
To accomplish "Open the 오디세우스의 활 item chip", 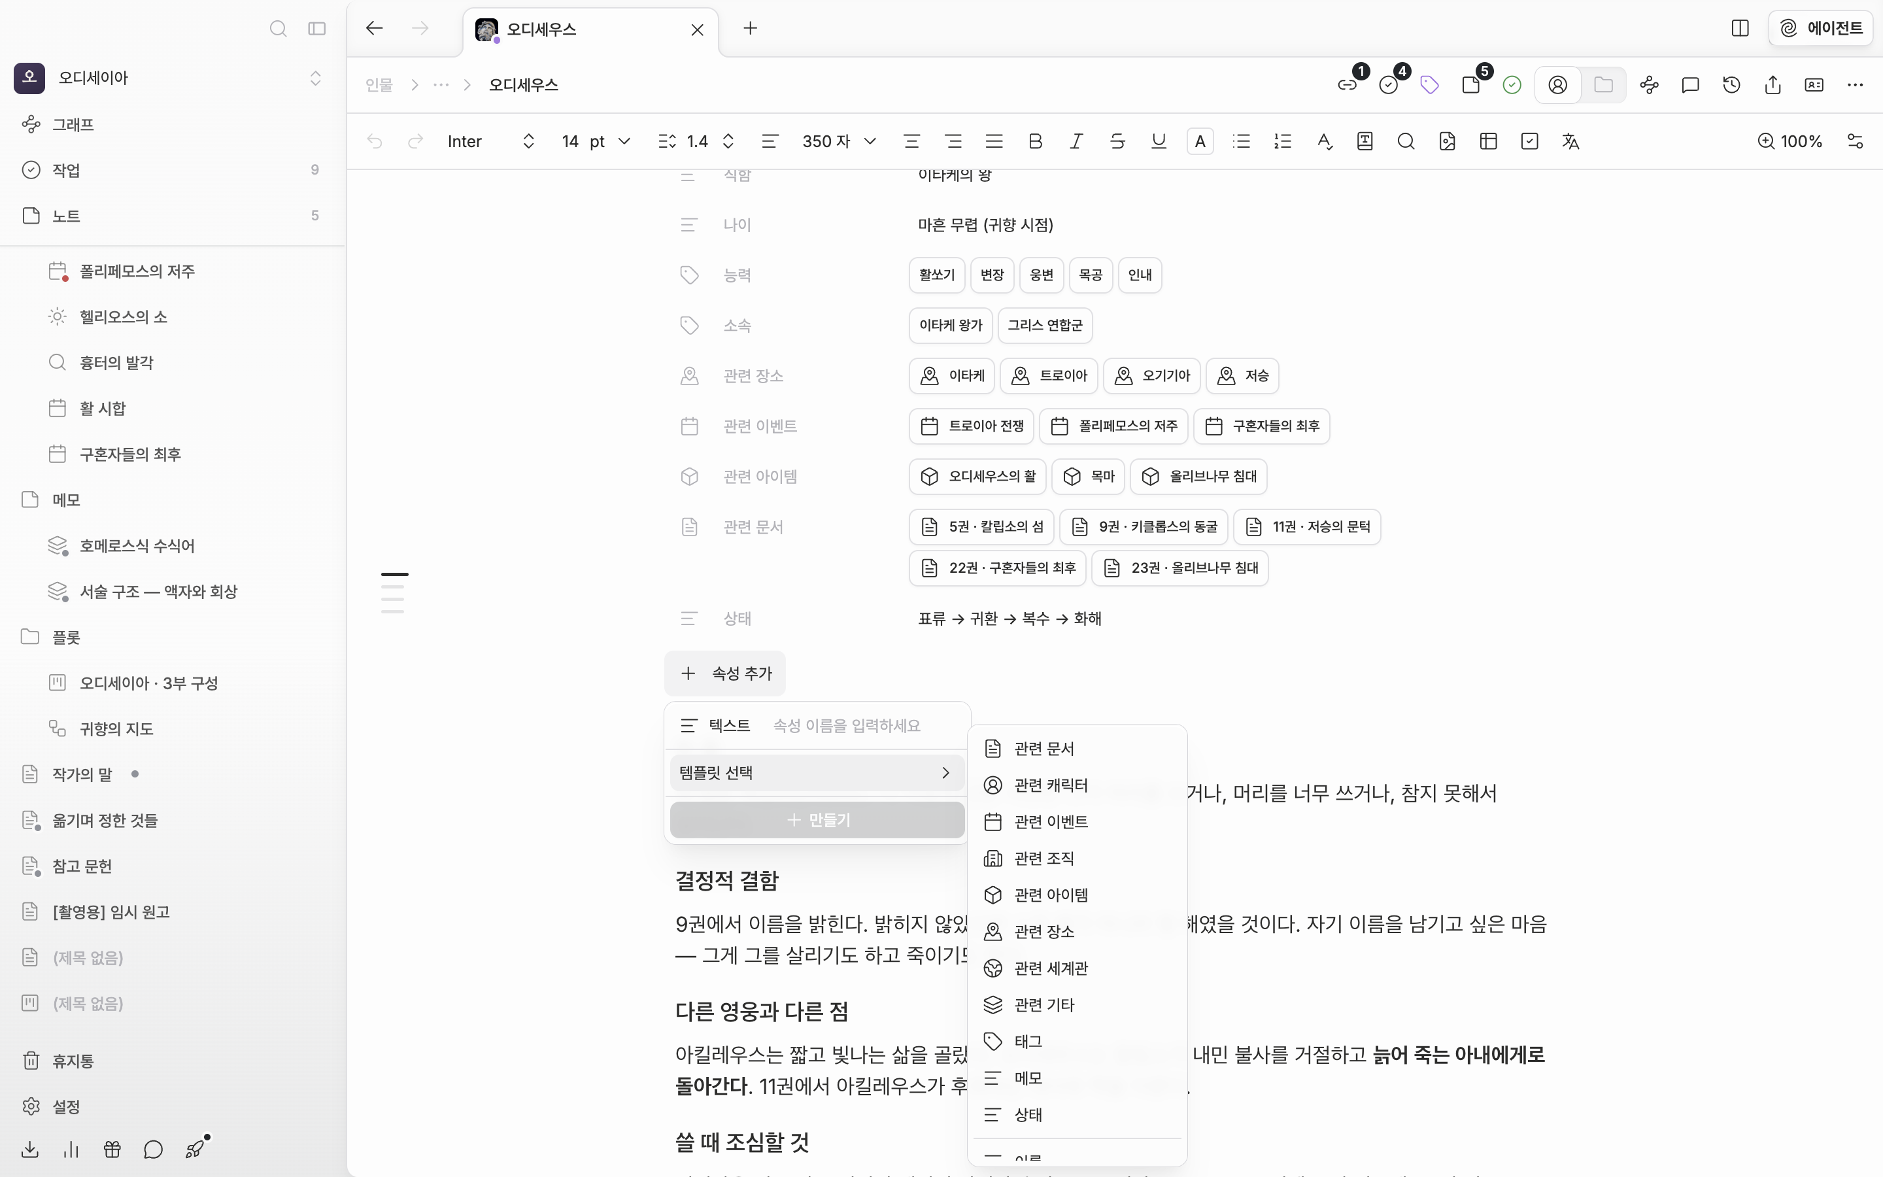I will [x=977, y=477].
